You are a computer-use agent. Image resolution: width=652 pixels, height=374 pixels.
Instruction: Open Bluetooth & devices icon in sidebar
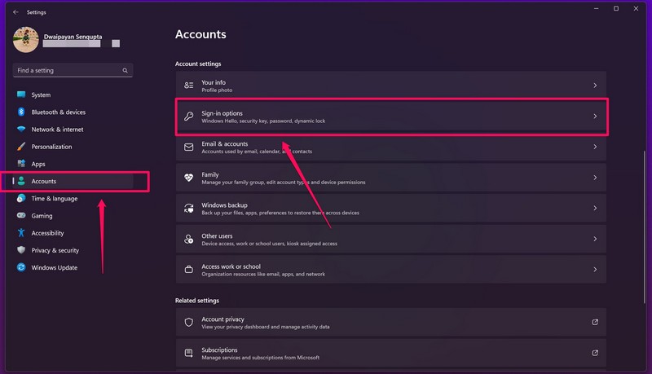[21, 112]
